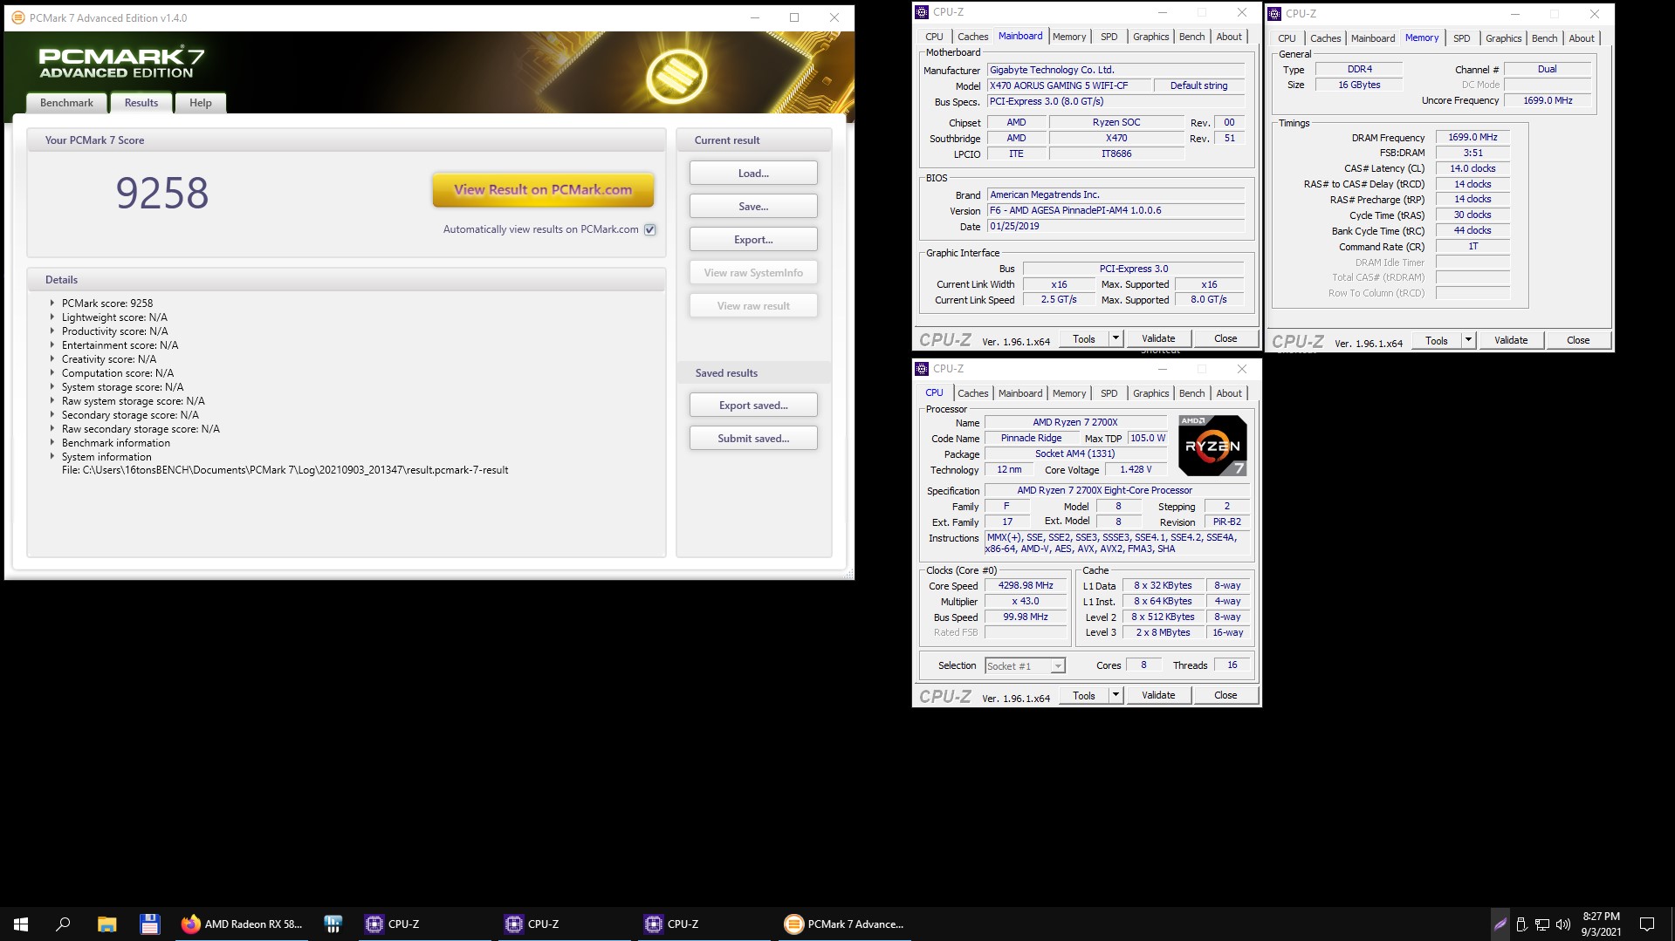This screenshot has height=941, width=1675.
Task: Open the volume control in system tray
Action: pyautogui.click(x=1563, y=924)
